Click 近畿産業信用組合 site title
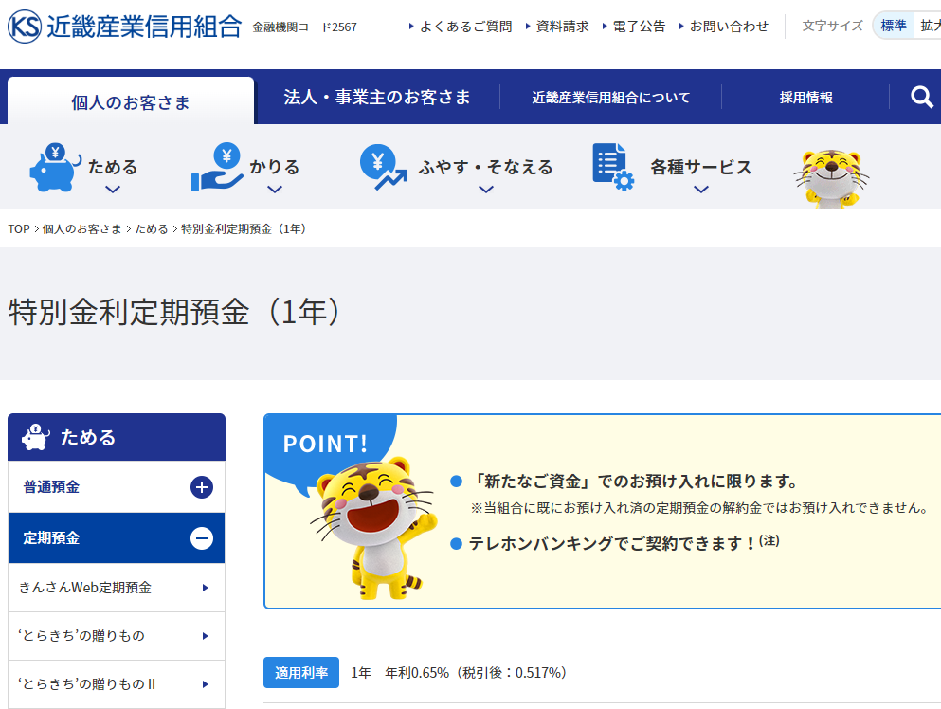This screenshot has width=941, height=709. click(x=144, y=27)
